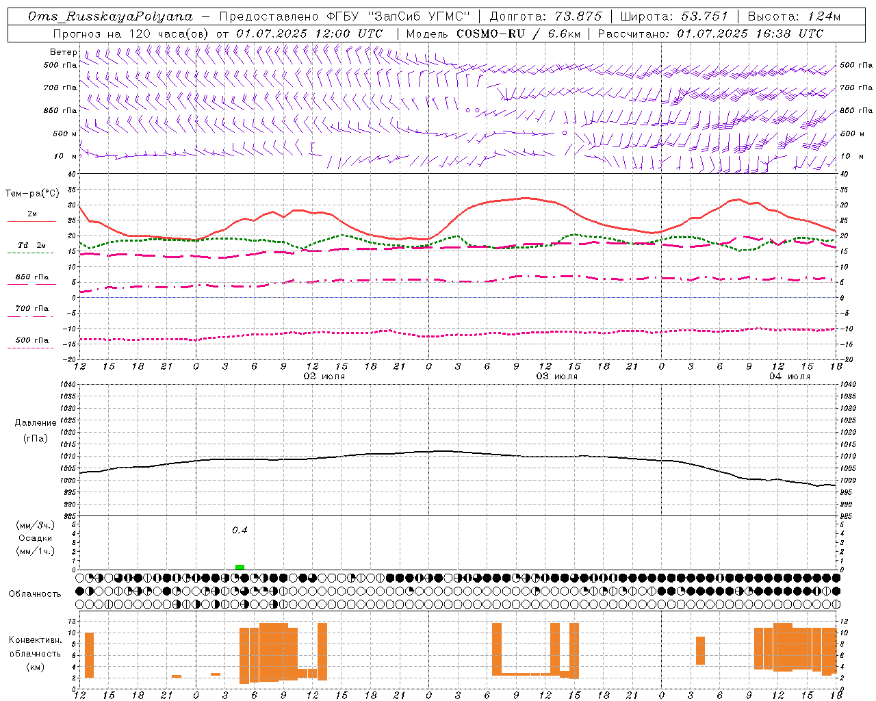Click the date label 03 июля
The height and width of the screenshot is (701, 876).
click(557, 377)
